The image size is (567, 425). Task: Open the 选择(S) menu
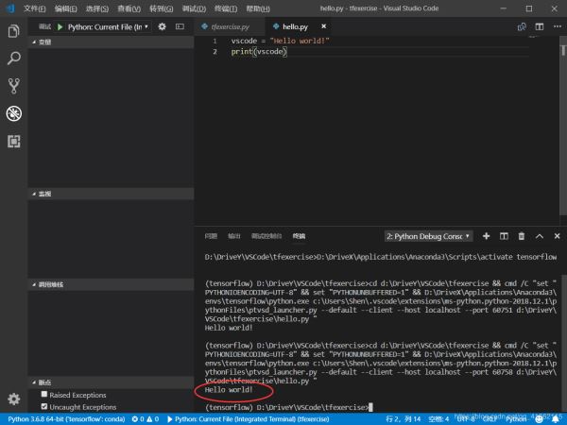[97, 8]
